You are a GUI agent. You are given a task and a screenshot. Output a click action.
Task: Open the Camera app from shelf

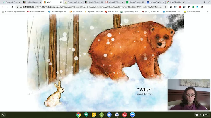tap(117, 115)
